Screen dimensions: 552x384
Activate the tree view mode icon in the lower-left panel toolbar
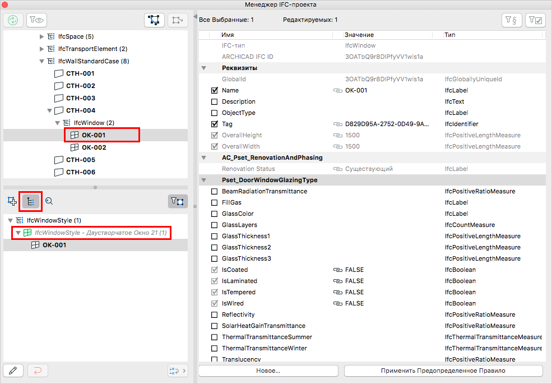click(x=31, y=201)
